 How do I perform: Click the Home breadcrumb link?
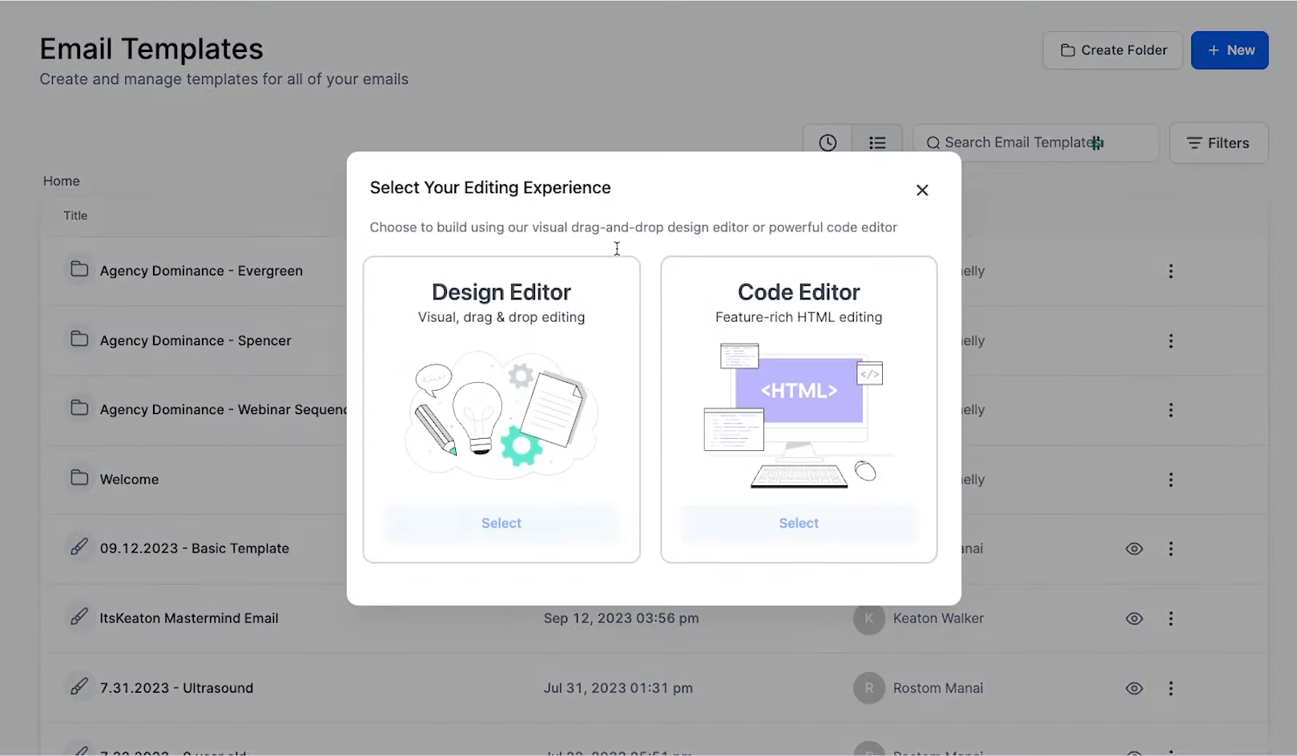click(62, 181)
